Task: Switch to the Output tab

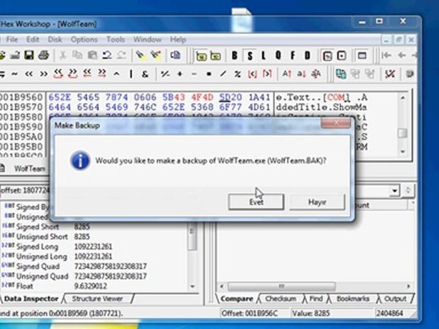Action: click(x=395, y=299)
